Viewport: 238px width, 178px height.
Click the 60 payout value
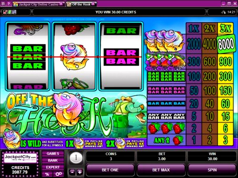[226, 104]
